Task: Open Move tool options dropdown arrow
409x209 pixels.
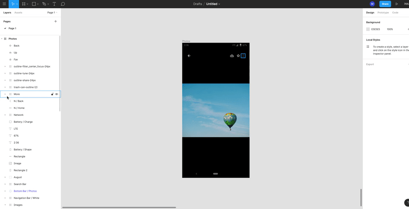Action: coord(17,4)
